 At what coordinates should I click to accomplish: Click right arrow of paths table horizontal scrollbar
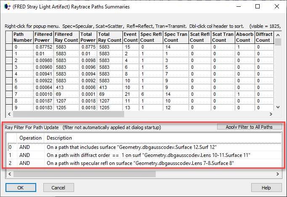point(271,114)
